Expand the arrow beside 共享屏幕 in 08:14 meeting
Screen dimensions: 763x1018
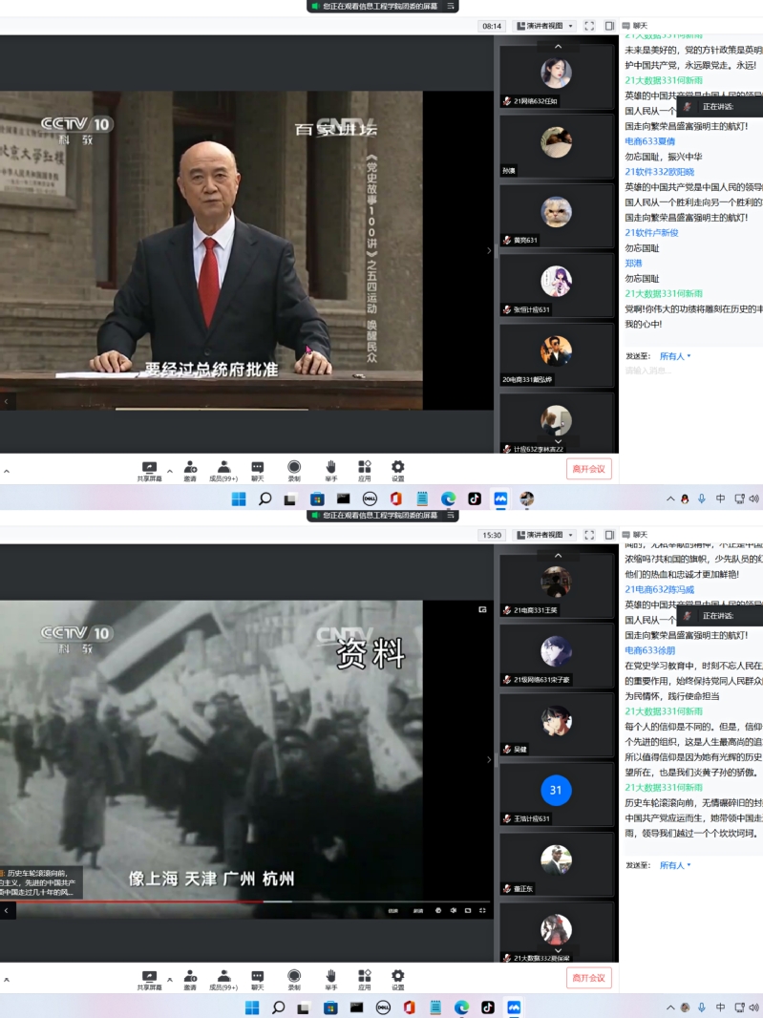click(170, 471)
